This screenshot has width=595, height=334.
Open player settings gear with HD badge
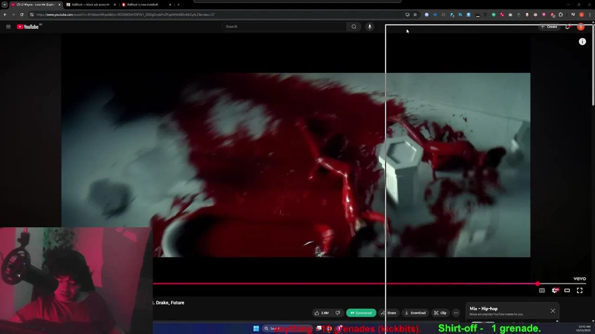pyautogui.click(x=555, y=290)
